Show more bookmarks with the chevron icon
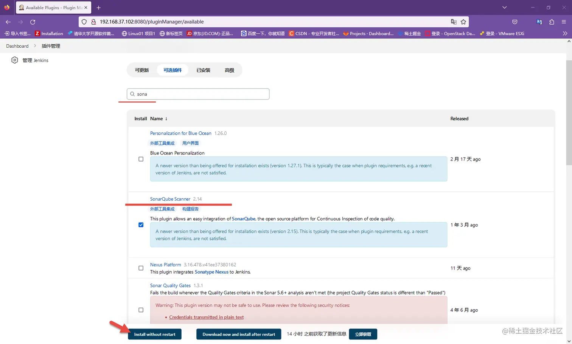The height and width of the screenshot is (344, 572). [x=565, y=33]
